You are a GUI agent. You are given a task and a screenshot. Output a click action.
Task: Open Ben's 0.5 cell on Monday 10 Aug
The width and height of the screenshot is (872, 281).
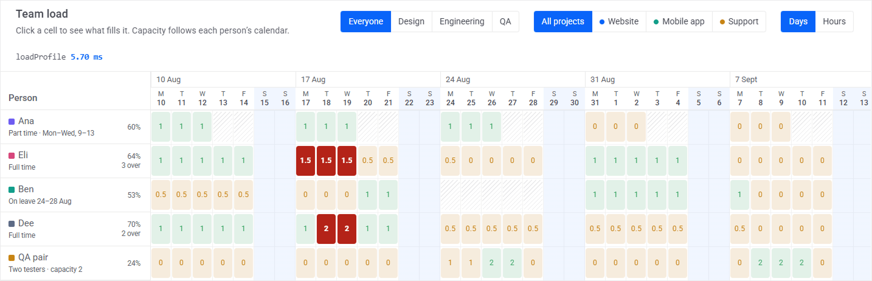coord(161,195)
